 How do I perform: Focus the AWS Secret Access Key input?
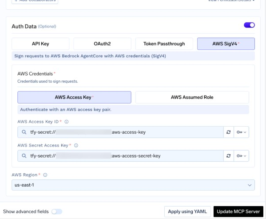(x=120, y=156)
